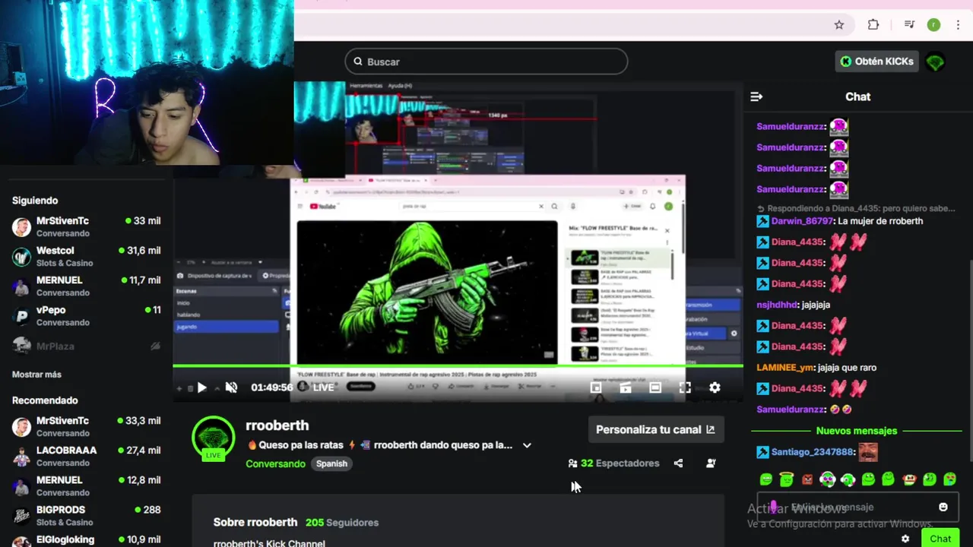This screenshot has width=973, height=547.
Task: Expand Mostrar más in Siguiendo
Action: (36, 375)
